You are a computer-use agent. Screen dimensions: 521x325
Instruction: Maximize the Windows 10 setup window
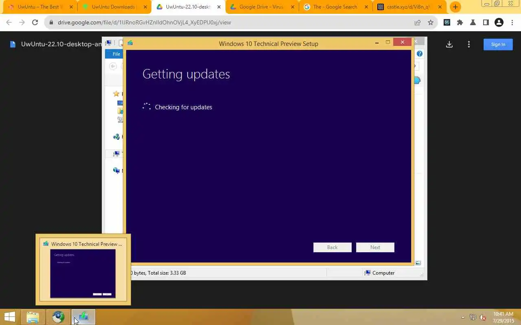click(388, 42)
